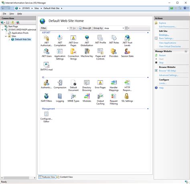Collapse the Management group section
This screenshot has height=184, width=190.
pos(148,109)
